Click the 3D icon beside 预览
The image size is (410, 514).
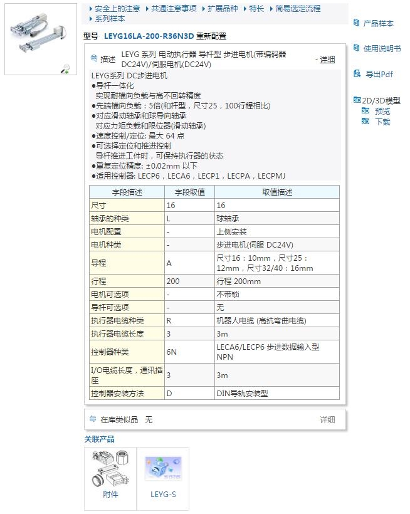click(365, 111)
